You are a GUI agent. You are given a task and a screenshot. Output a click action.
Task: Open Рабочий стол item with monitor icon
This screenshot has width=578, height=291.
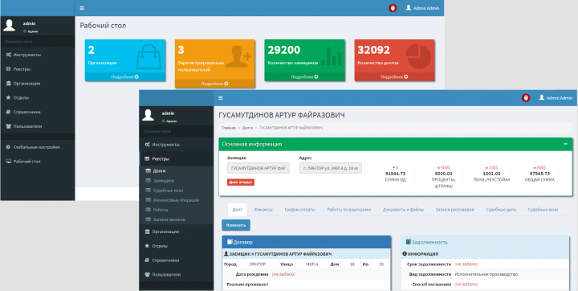point(23,162)
